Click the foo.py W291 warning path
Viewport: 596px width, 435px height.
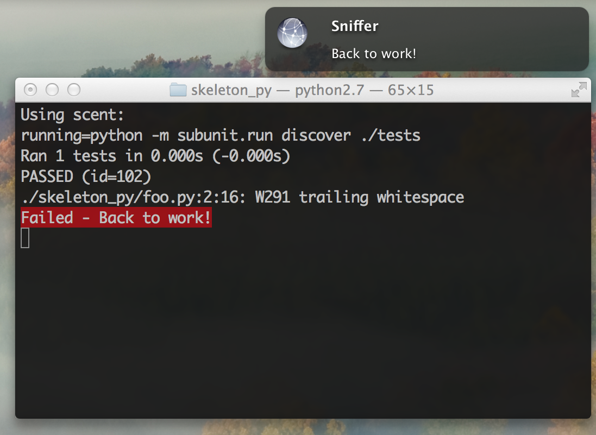(242, 197)
